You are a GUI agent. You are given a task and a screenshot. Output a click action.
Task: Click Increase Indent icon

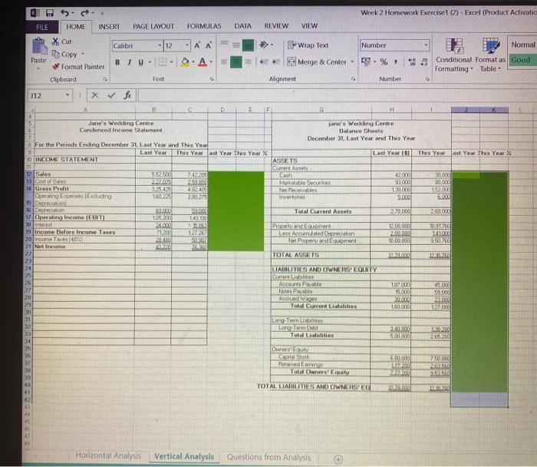[x=276, y=62]
